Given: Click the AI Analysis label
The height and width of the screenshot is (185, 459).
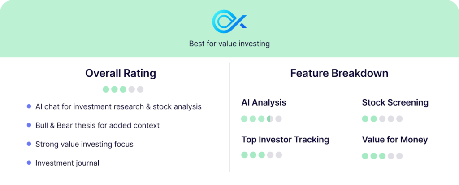Looking at the screenshot, I should tap(264, 103).
